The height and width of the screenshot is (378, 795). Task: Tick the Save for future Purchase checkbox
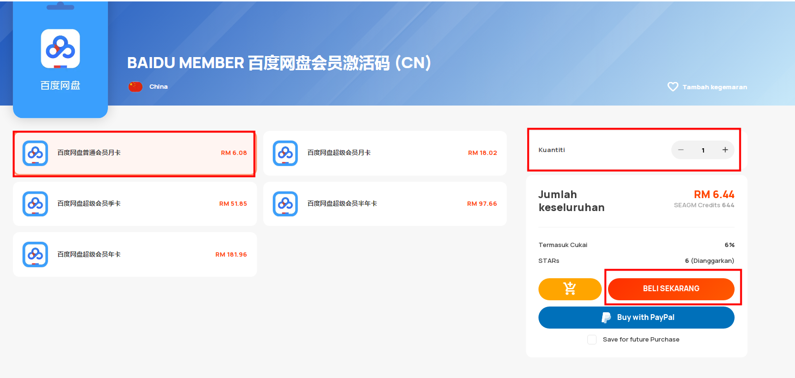[x=592, y=340]
